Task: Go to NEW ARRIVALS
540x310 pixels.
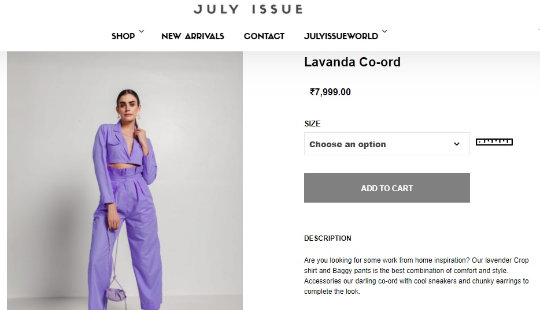Action: (193, 36)
